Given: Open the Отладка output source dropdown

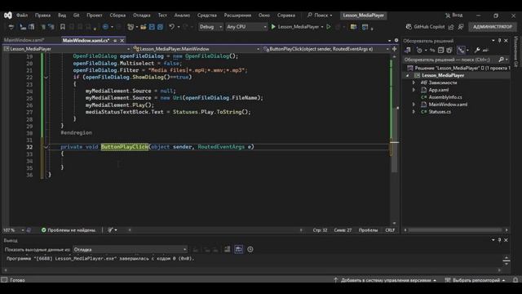Looking at the screenshot, I should [x=130, y=250].
